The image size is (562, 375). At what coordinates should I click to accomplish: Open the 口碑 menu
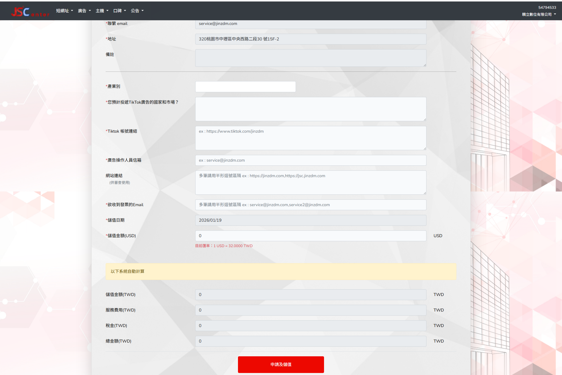coord(119,11)
